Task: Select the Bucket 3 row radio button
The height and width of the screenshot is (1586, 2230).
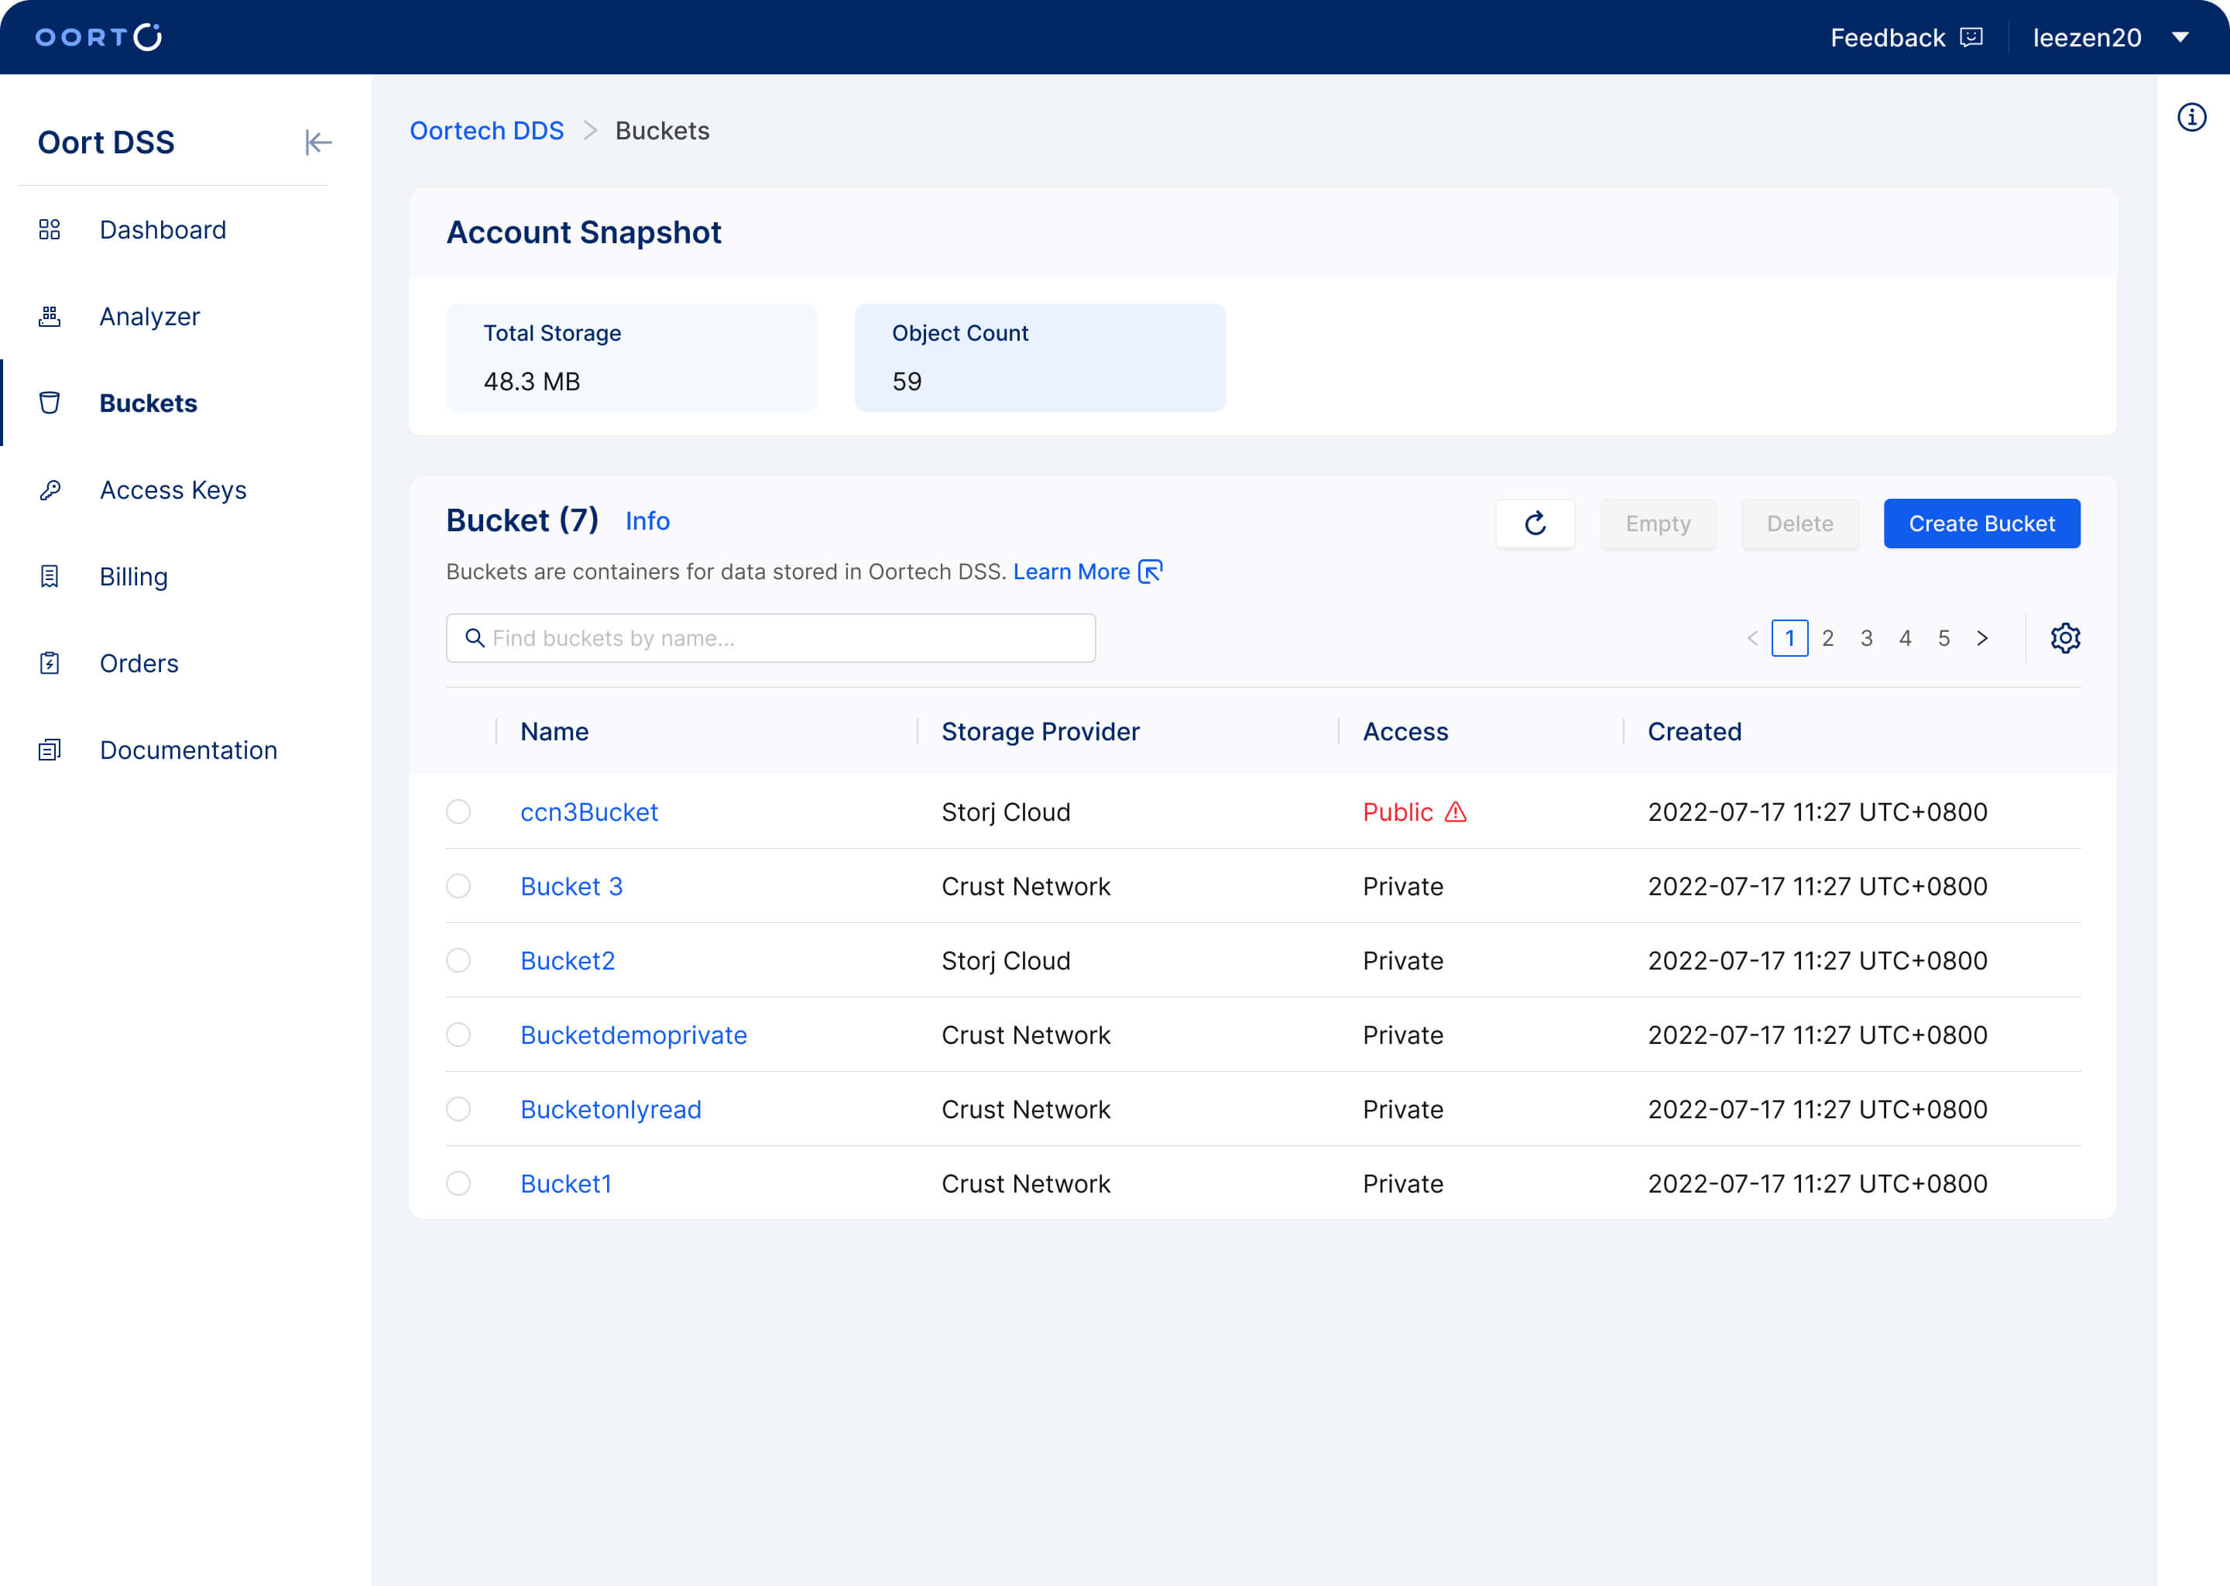Action: [x=458, y=887]
